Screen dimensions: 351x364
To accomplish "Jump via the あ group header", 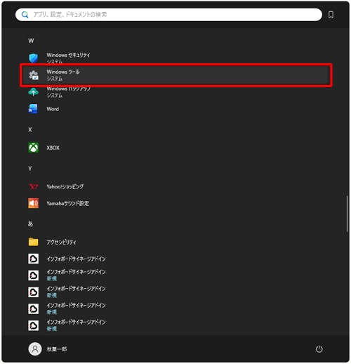I will [x=30, y=224].
